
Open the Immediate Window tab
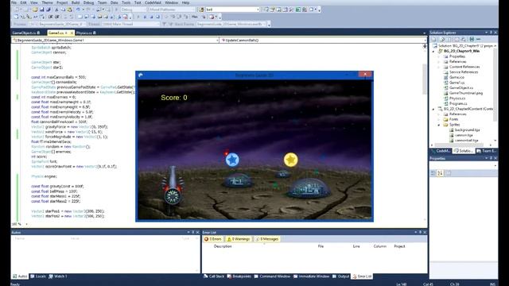pos(311,276)
